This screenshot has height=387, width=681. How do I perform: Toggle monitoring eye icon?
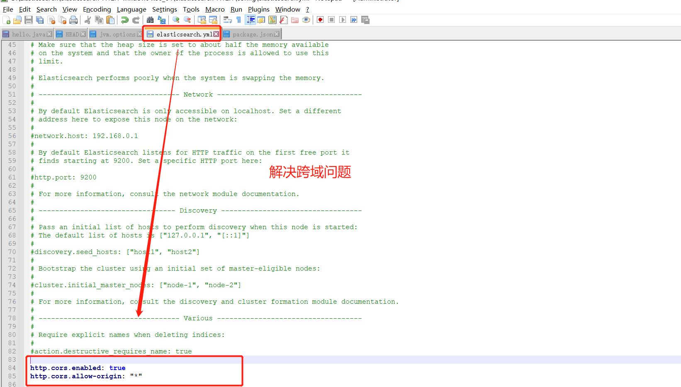(x=306, y=20)
